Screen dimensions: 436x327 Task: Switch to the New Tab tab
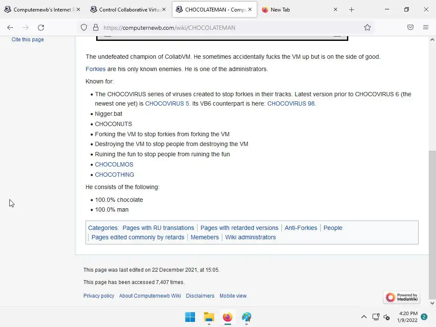(300, 9)
